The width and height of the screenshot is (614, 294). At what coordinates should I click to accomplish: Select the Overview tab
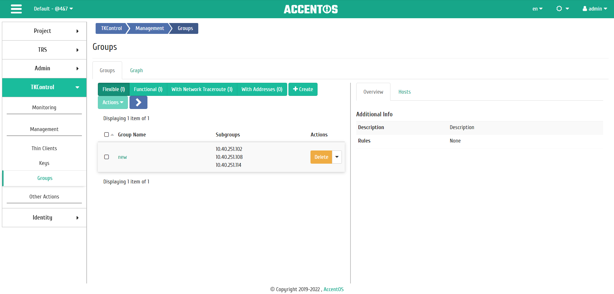pyautogui.click(x=373, y=92)
